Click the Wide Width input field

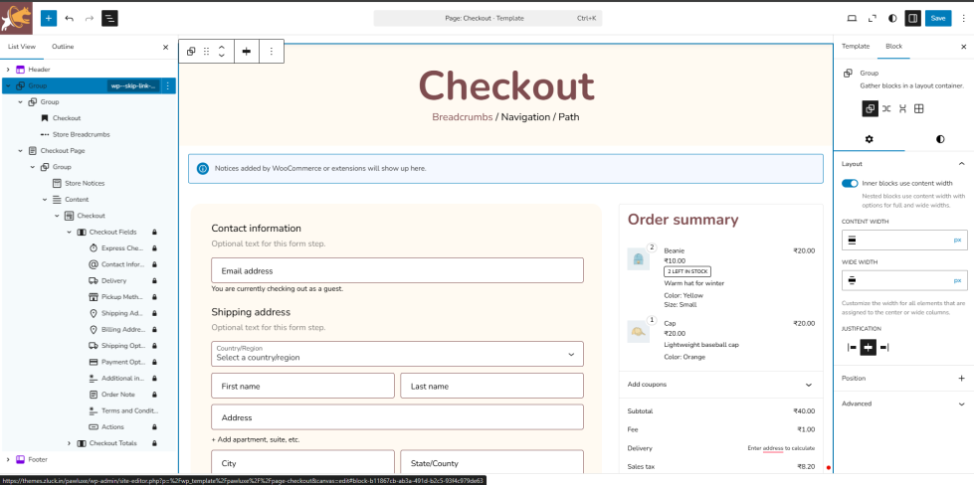[904, 280]
